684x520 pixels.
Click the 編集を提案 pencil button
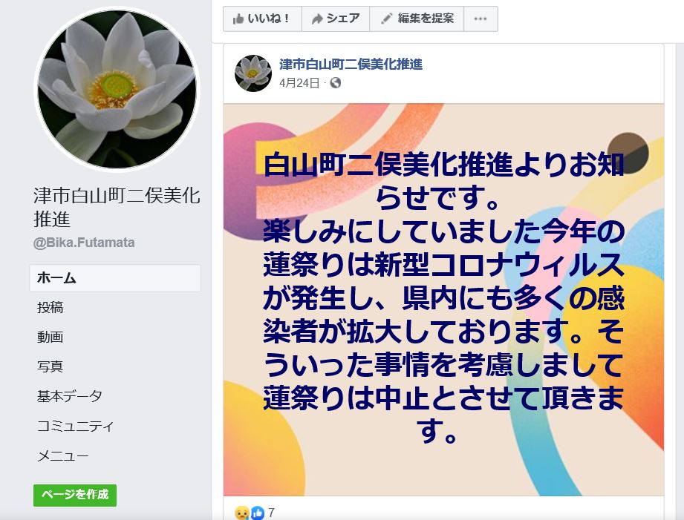[417, 19]
